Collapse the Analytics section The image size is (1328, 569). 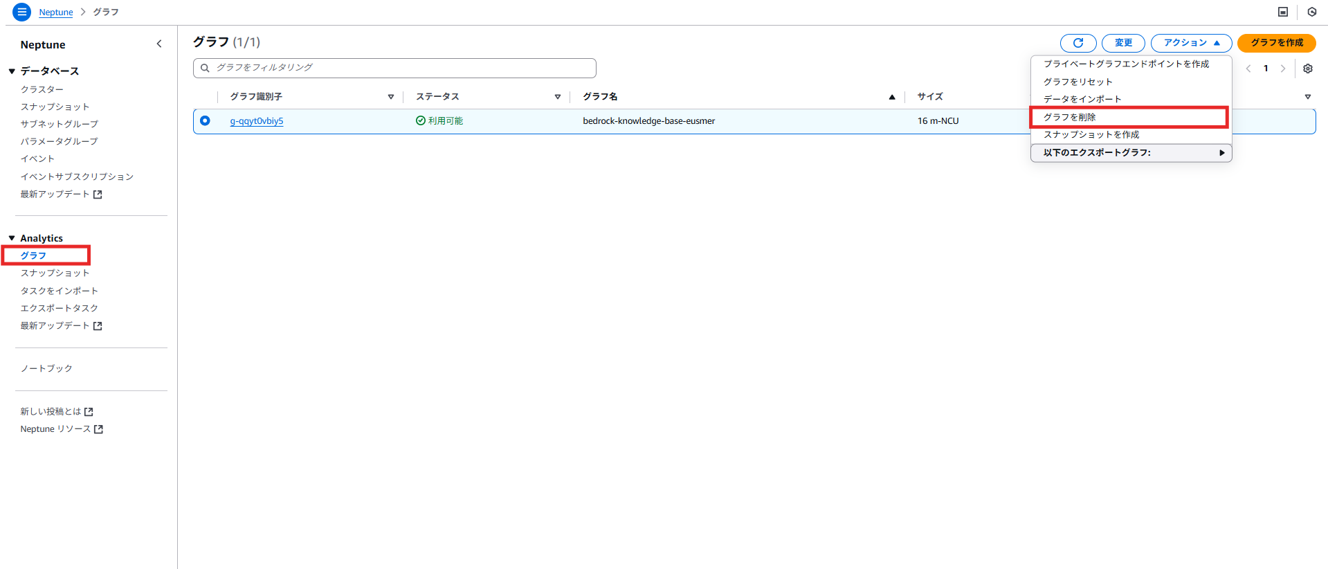12,238
